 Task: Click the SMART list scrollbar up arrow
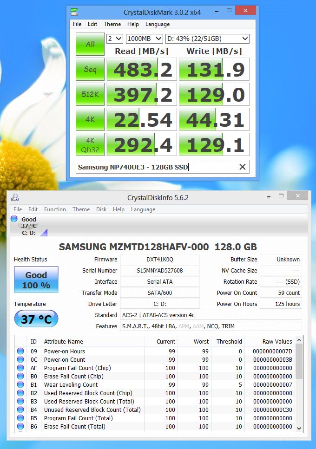point(299,340)
